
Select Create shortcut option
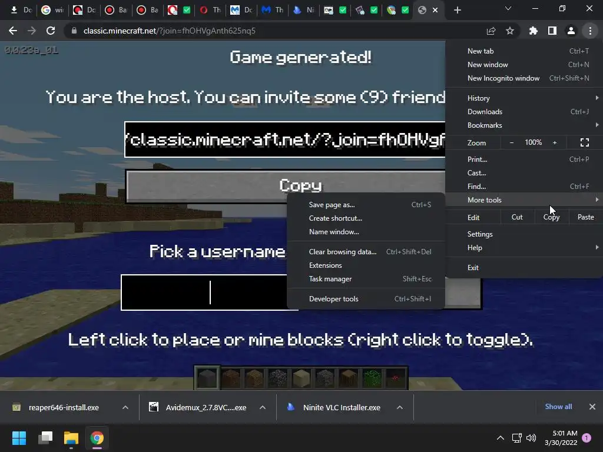[366, 218]
